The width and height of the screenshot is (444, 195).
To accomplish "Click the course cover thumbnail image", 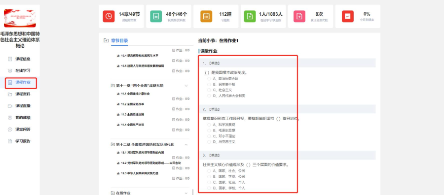I will (20, 18).
